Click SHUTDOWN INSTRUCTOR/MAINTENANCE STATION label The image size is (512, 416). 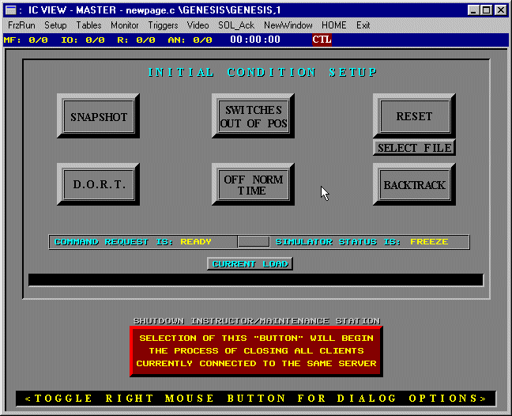257,321
